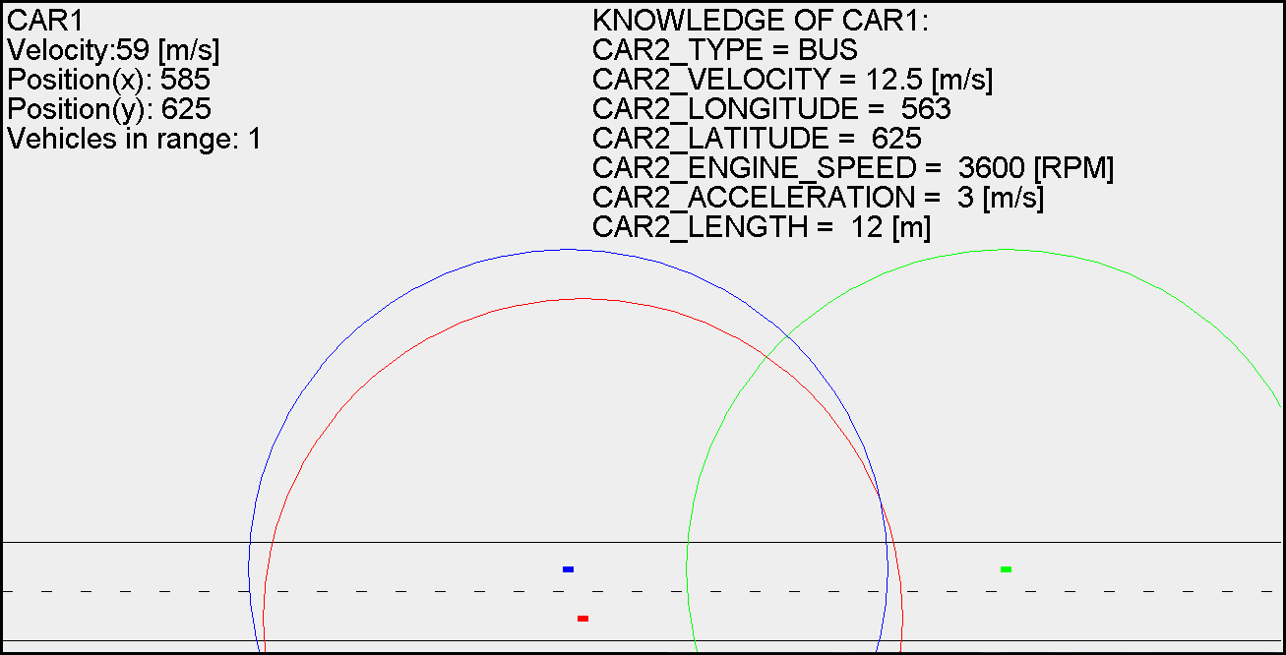Viewport: 1286px width, 655px height.
Task: Click the red vehicle marker
Action: 582,619
